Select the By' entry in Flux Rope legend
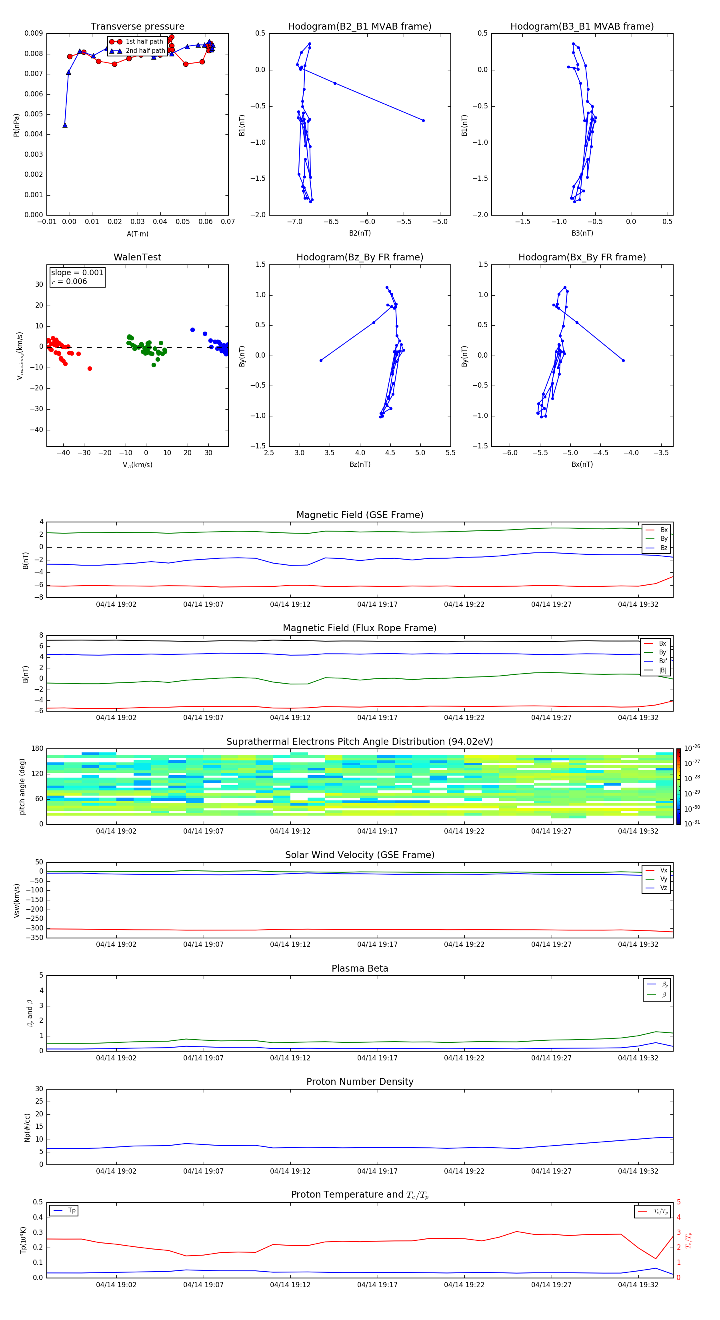This screenshot has width=720, height=1320. 656,652
